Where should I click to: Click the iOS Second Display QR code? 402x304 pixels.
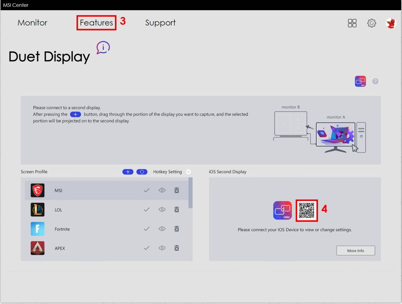point(307,210)
